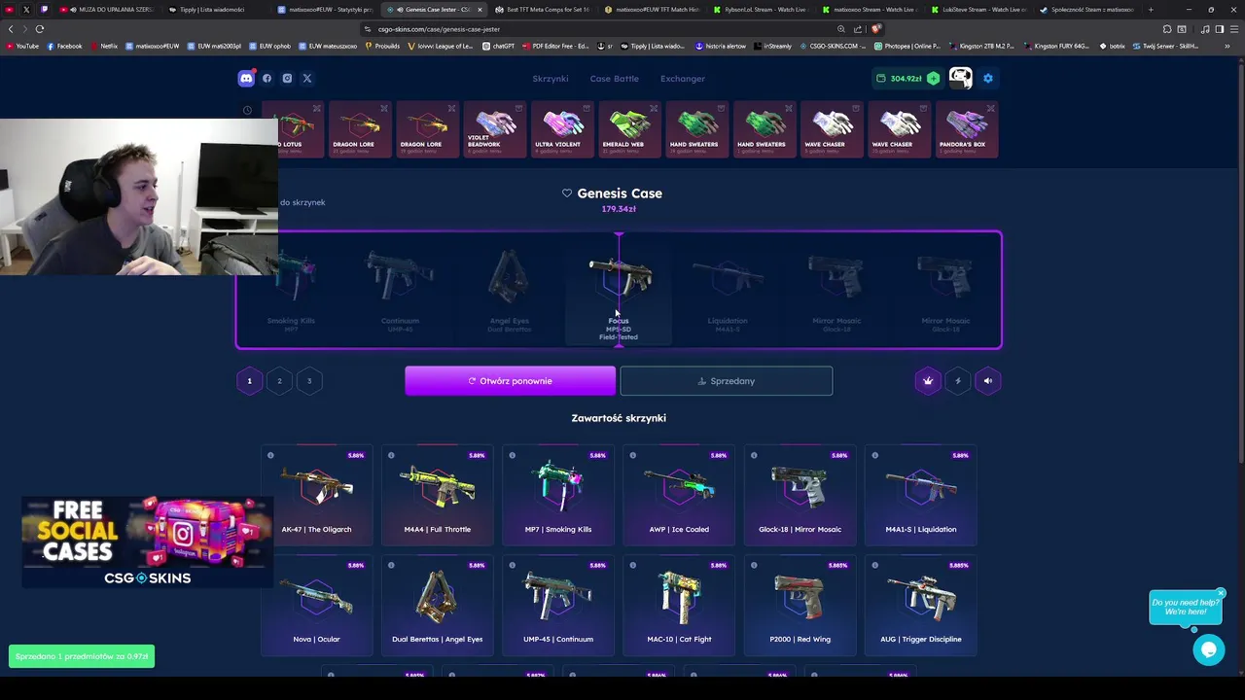The width and height of the screenshot is (1245, 700).
Task: Open the chatGPT bookmark
Action: 498,46
